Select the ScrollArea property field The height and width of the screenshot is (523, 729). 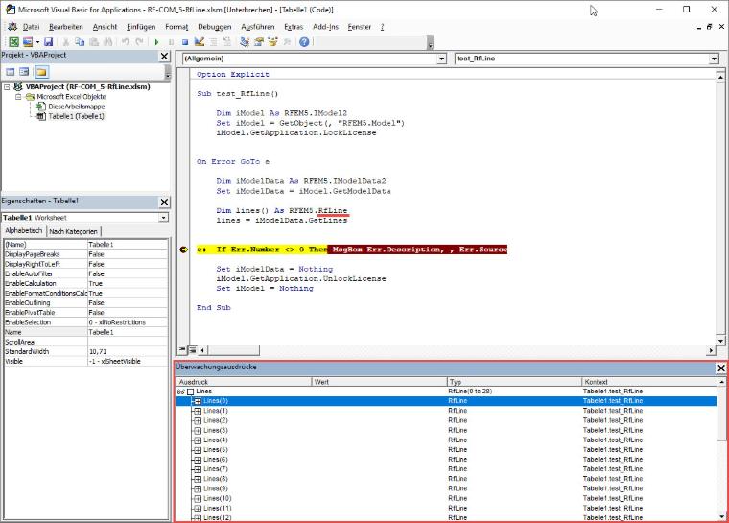point(128,342)
